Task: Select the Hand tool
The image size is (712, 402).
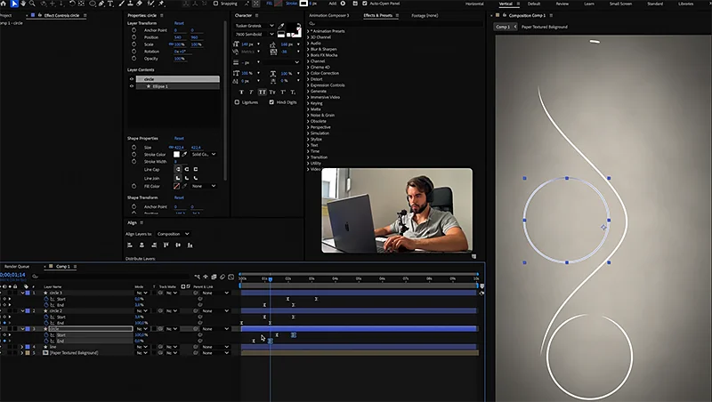Action: [x=23, y=4]
